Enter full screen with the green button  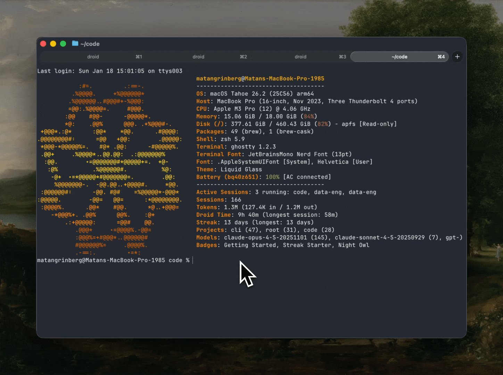click(x=63, y=43)
